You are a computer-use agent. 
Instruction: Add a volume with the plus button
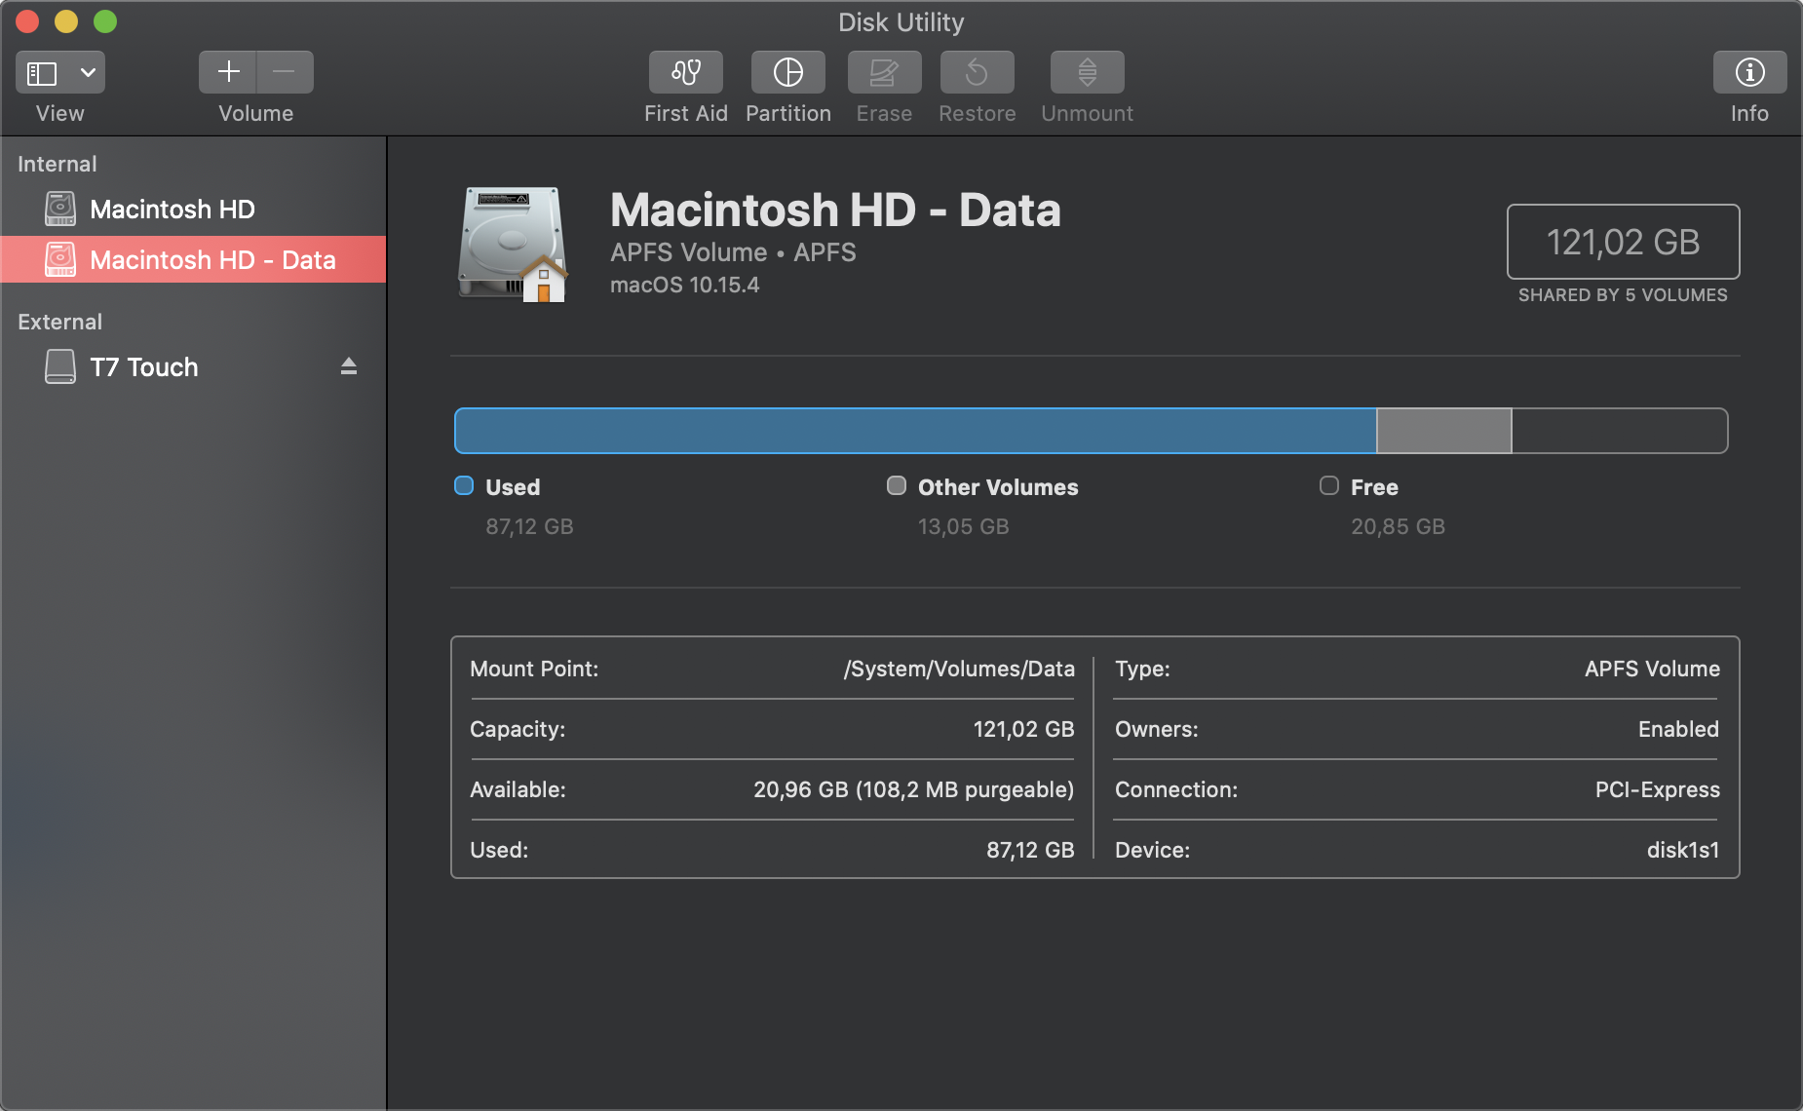228,72
